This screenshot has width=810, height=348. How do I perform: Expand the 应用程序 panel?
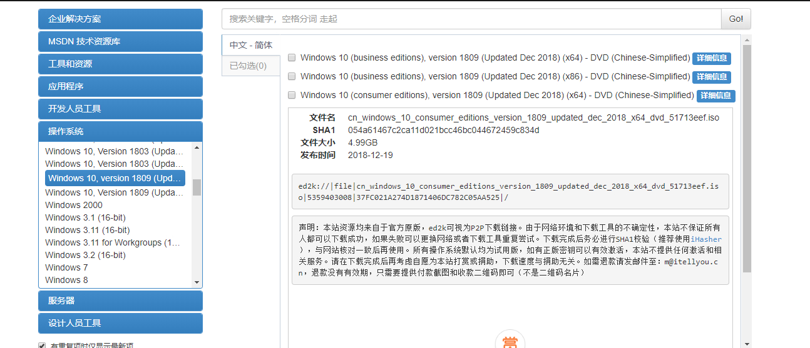click(x=120, y=86)
